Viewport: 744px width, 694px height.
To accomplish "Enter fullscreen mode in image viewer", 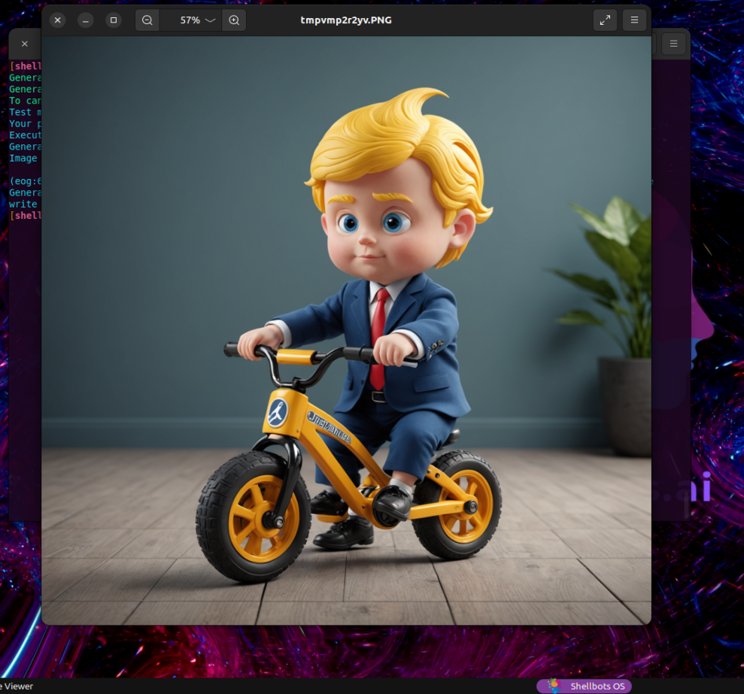I will tap(605, 20).
